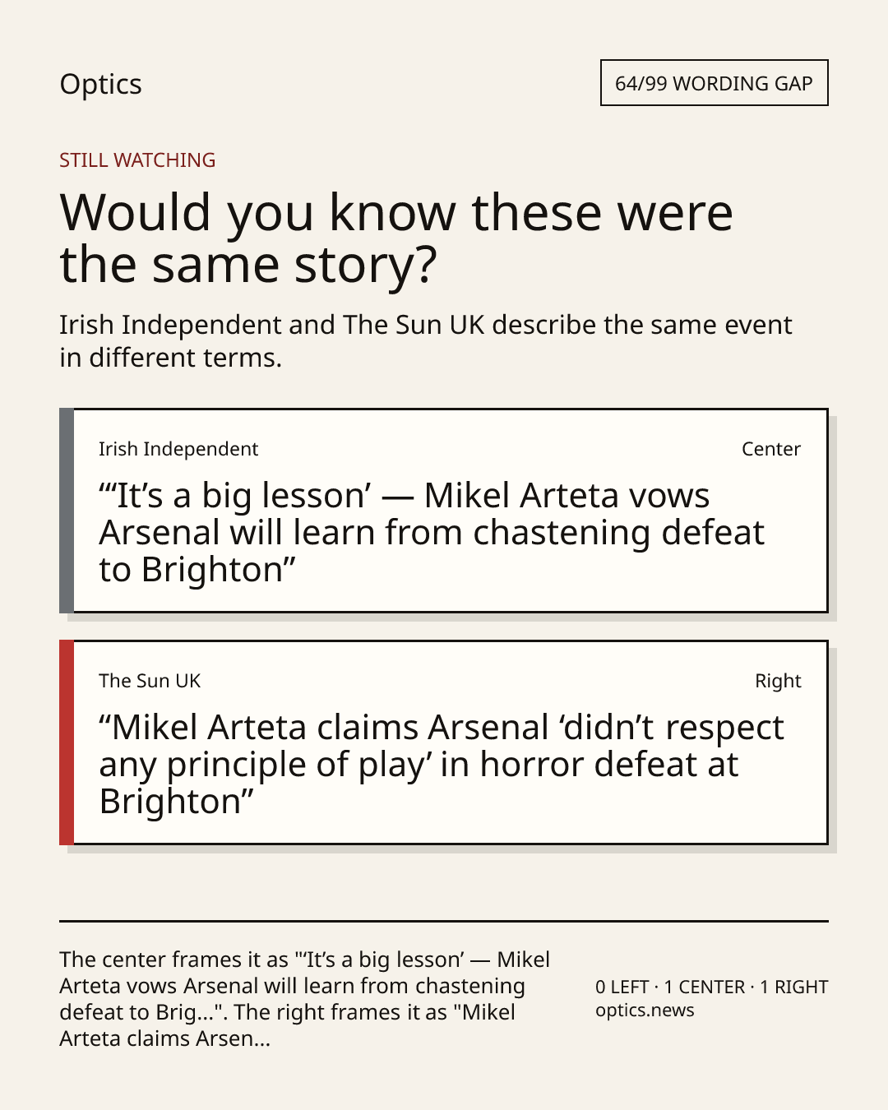Click the STILL WATCHING label
Image resolution: width=888 pixels, height=1110 pixels.
[137, 160]
